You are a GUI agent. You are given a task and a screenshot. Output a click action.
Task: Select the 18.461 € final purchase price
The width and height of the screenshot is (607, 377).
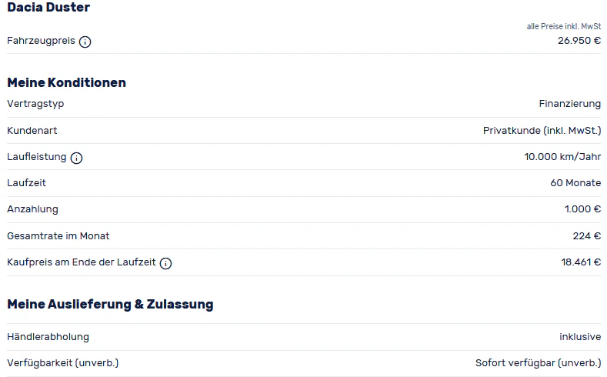click(x=581, y=262)
